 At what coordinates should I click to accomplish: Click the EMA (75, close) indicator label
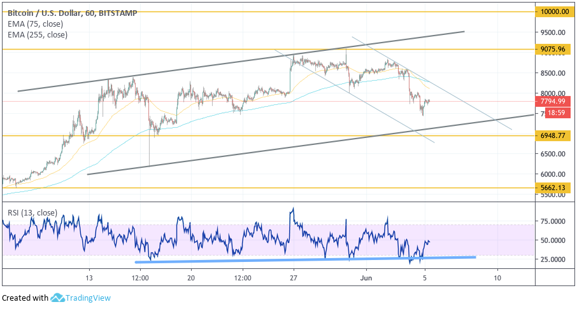[x=35, y=24]
